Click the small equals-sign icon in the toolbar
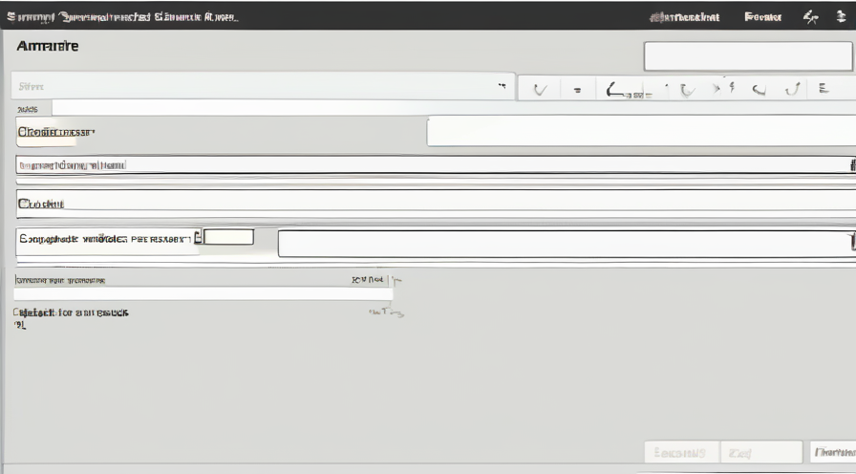856x474 pixels. (x=577, y=91)
